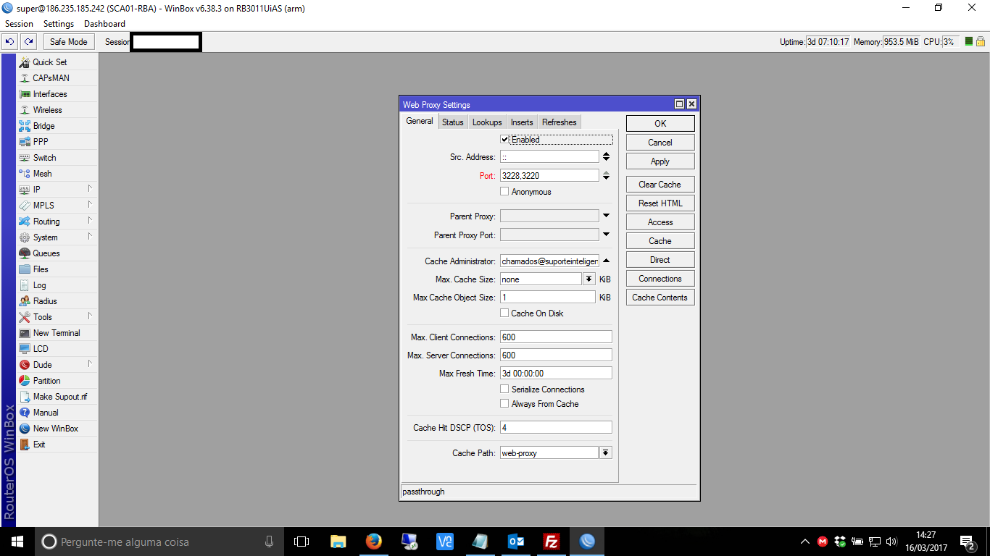Click the Max. Client Connections field
Screen dimensions: 990x556
[556, 337]
